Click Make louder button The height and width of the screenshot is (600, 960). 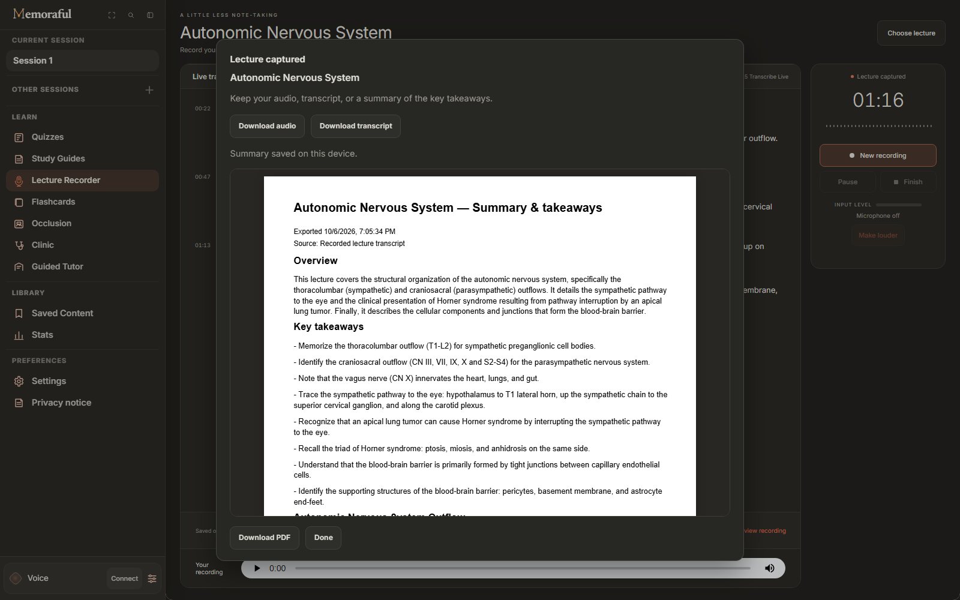tap(878, 235)
